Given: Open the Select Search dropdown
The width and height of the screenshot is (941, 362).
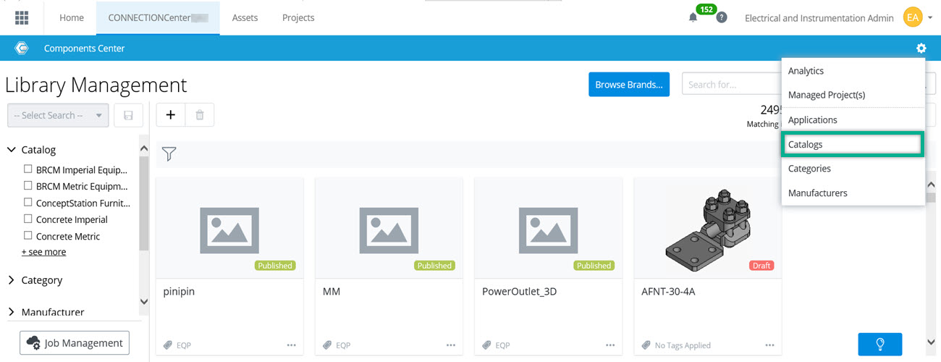Looking at the screenshot, I should (x=58, y=115).
